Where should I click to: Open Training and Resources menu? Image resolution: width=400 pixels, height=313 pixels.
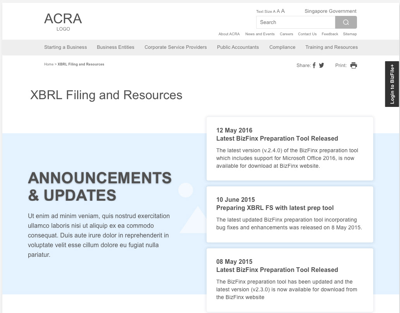pos(332,47)
